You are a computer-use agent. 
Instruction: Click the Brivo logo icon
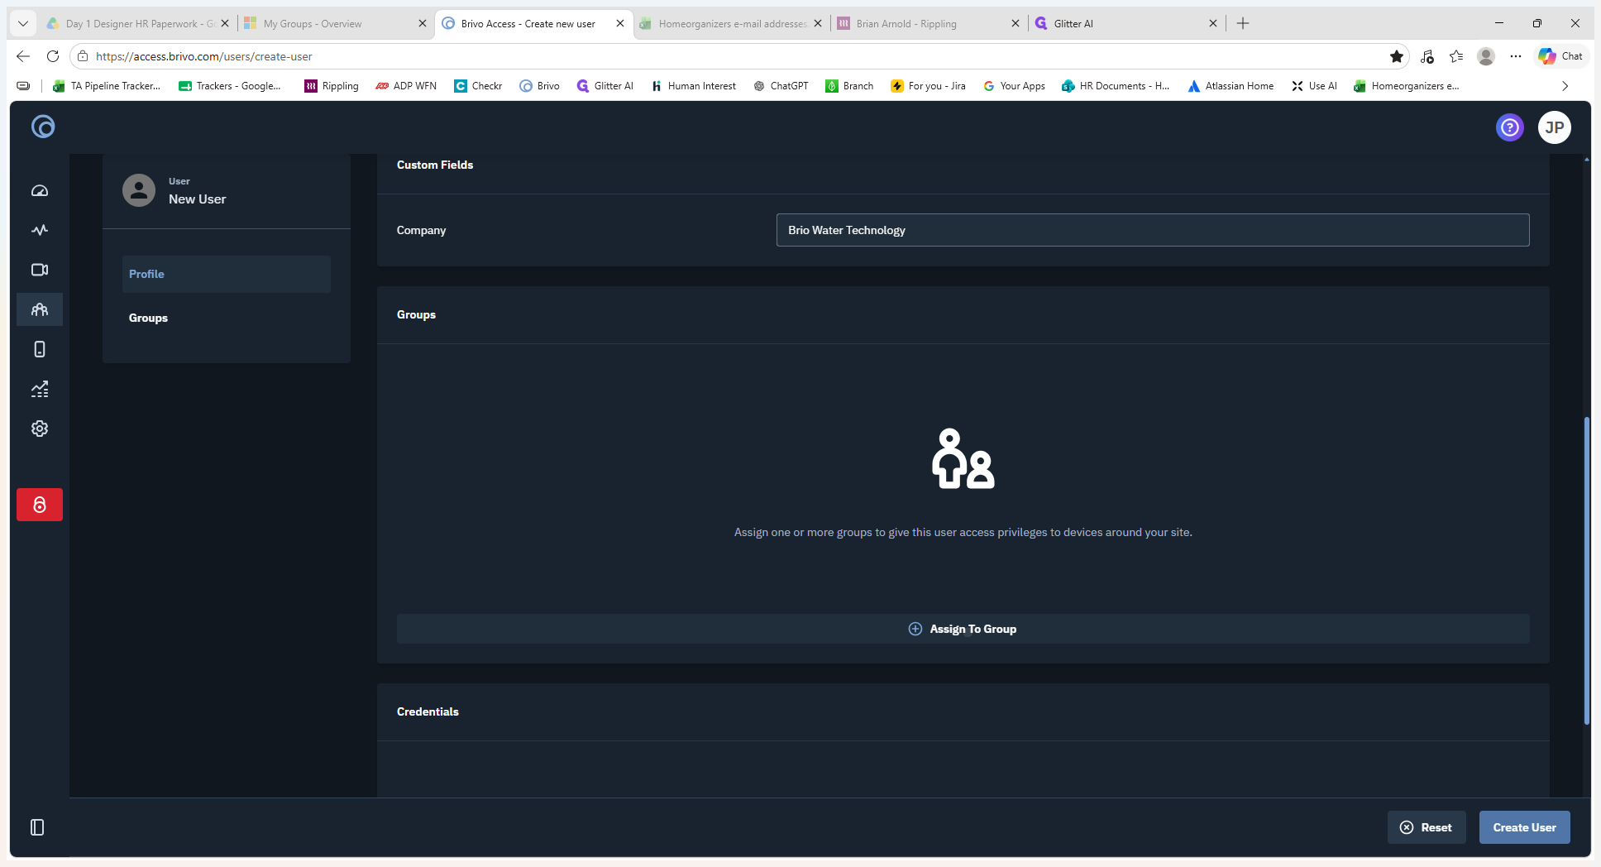coord(43,127)
